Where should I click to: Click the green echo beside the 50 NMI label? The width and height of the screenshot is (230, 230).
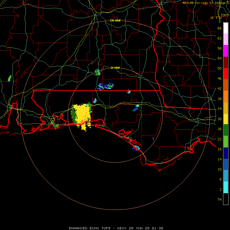coord(97,72)
